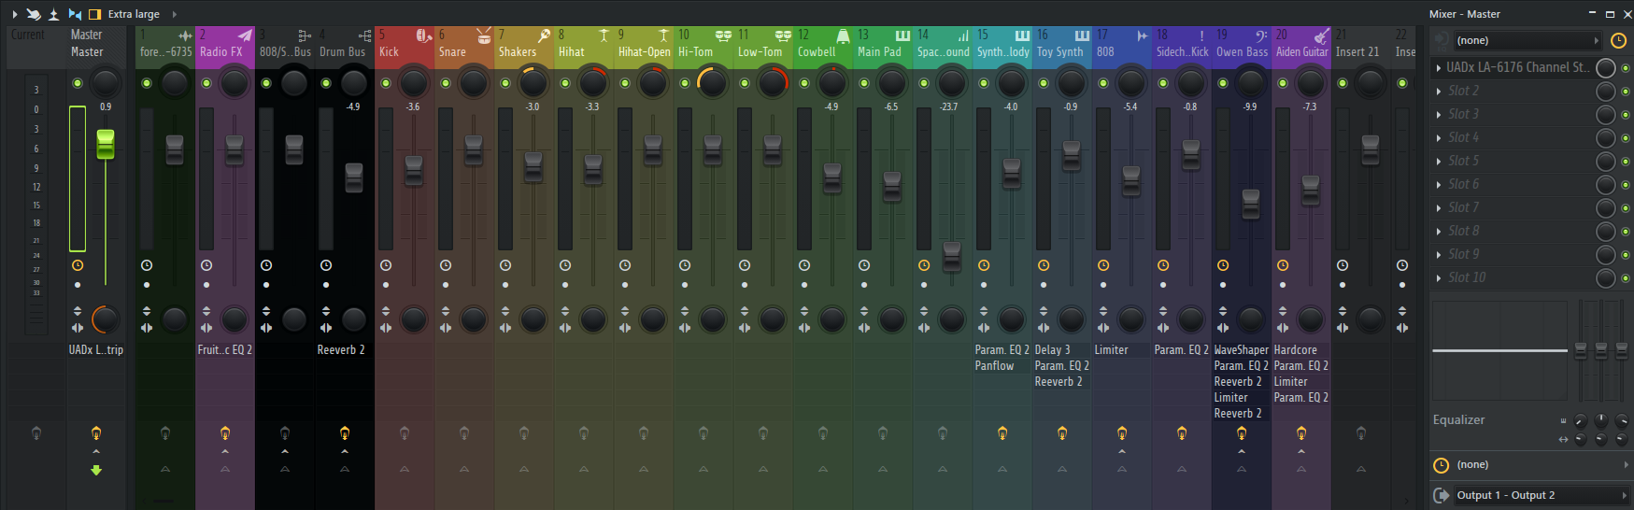Select the Owen Bass mixer track

1242,43
